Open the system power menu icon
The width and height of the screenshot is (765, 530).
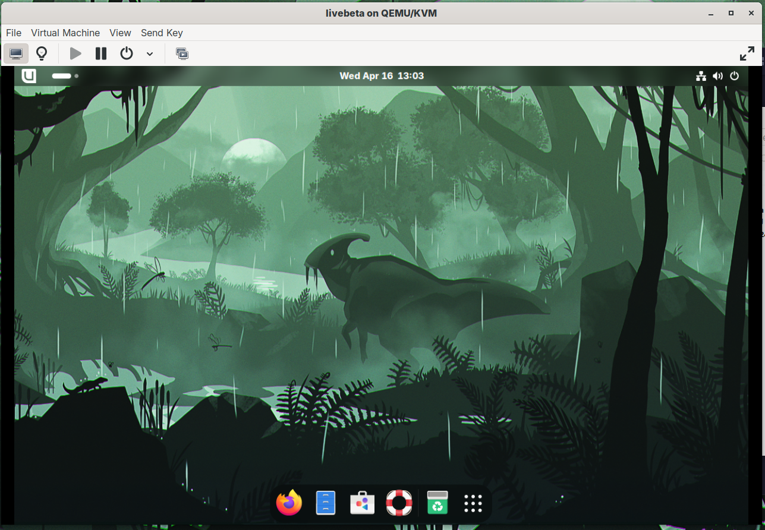pos(735,75)
